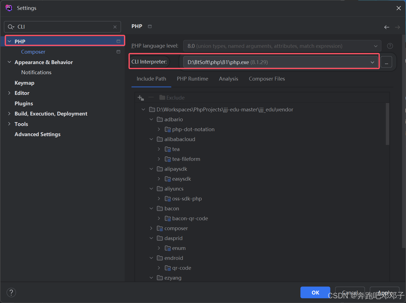Viewport: 406px width, 303px height.
Task: Click folder icon of alibabacloud
Action: point(160,139)
